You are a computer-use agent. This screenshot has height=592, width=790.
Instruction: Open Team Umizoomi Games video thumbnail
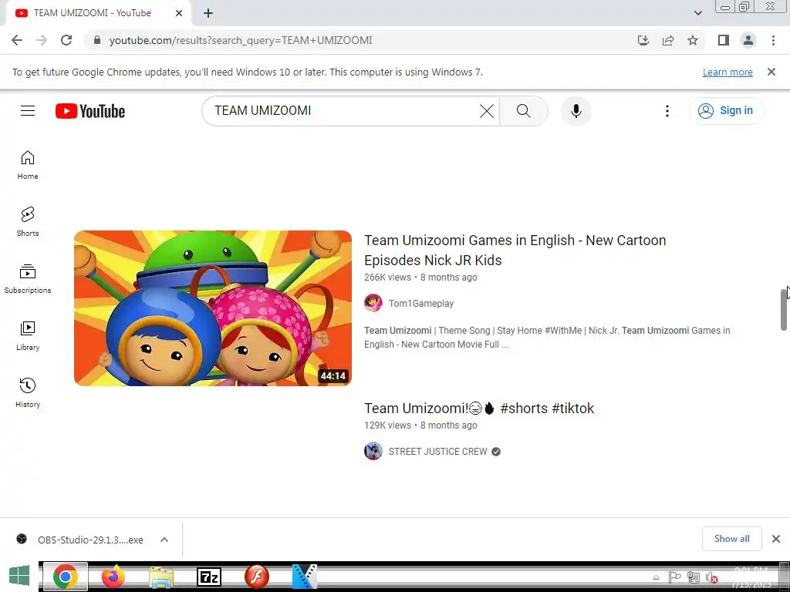[x=213, y=308]
